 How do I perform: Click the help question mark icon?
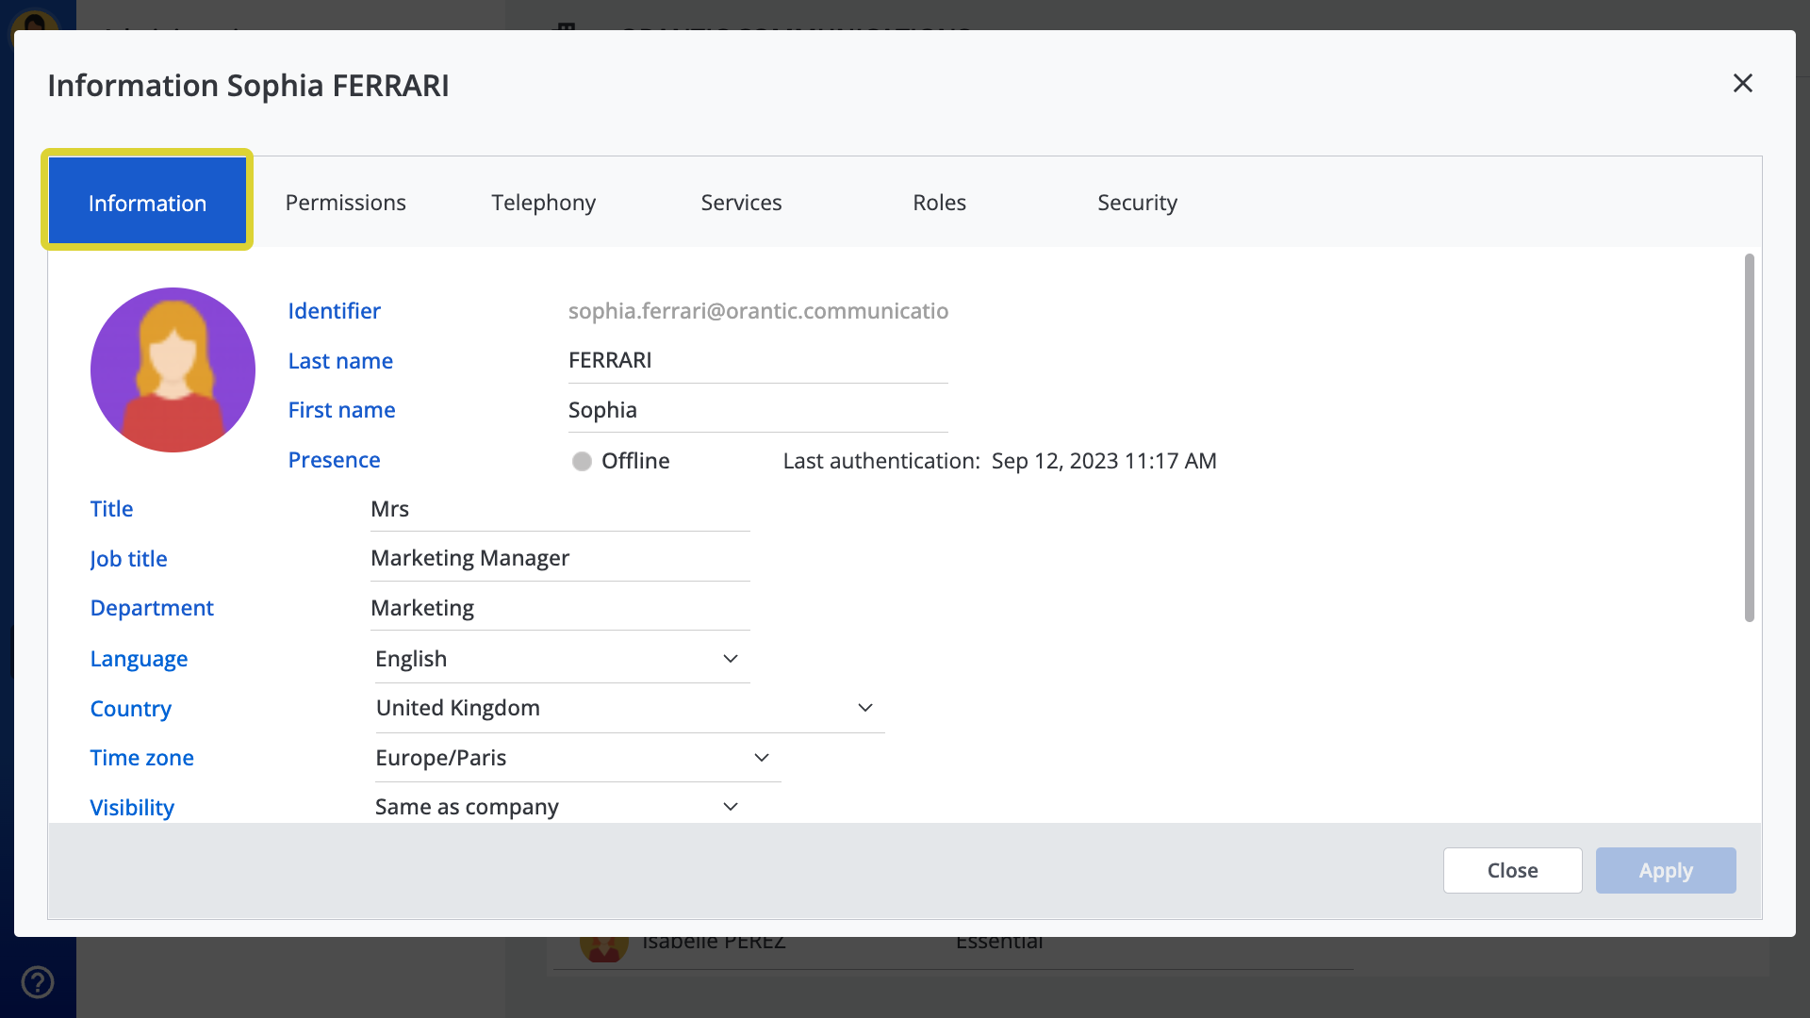[38, 982]
